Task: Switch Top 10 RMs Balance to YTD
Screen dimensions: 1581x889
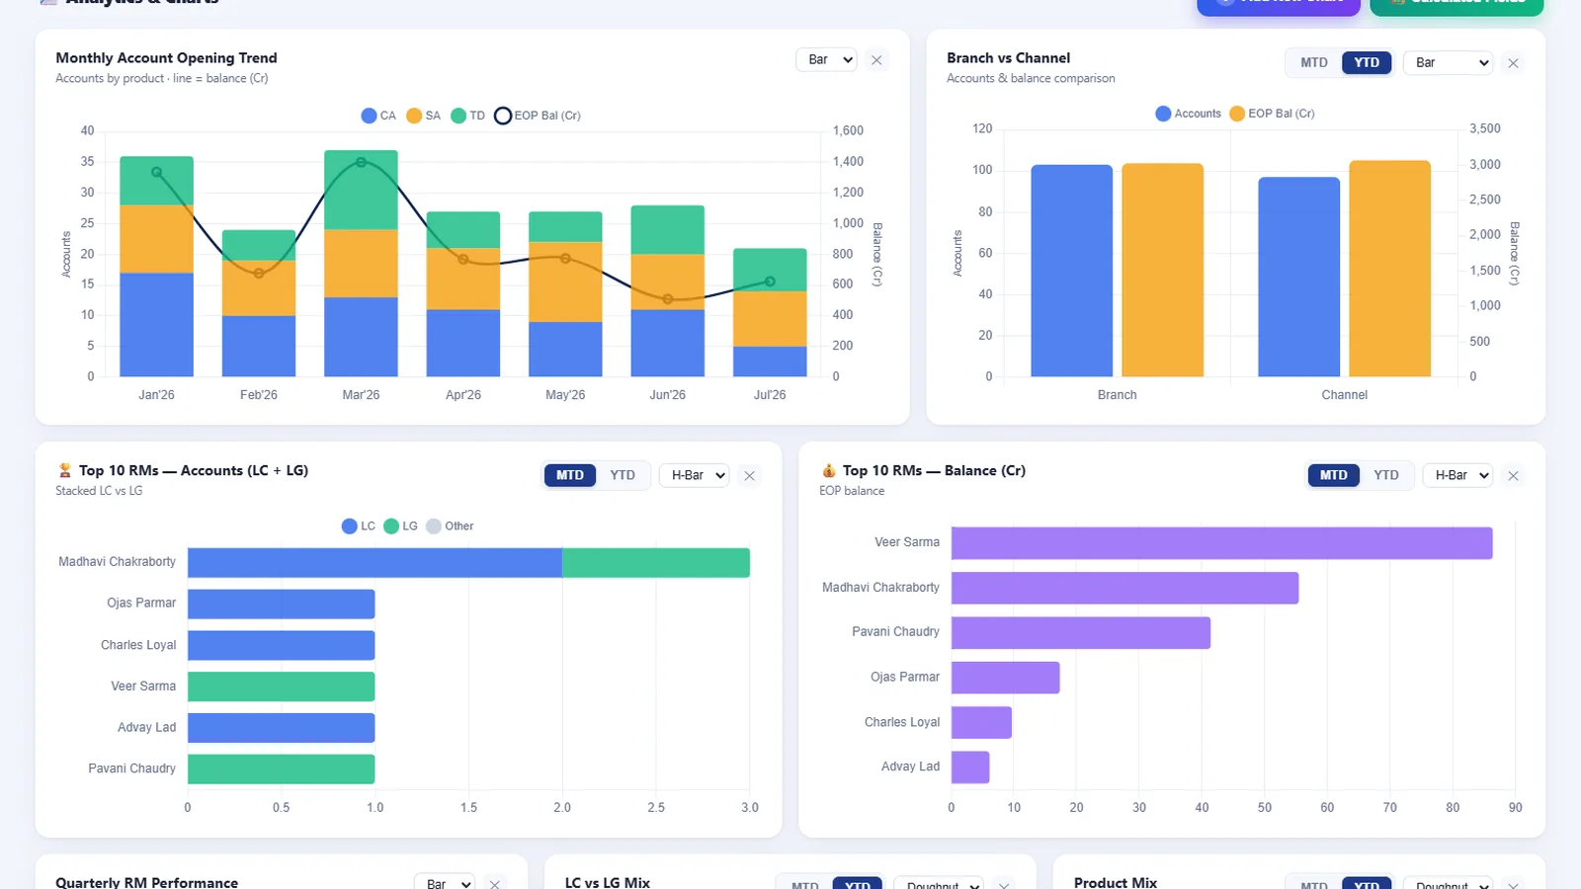Action: pos(1386,476)
